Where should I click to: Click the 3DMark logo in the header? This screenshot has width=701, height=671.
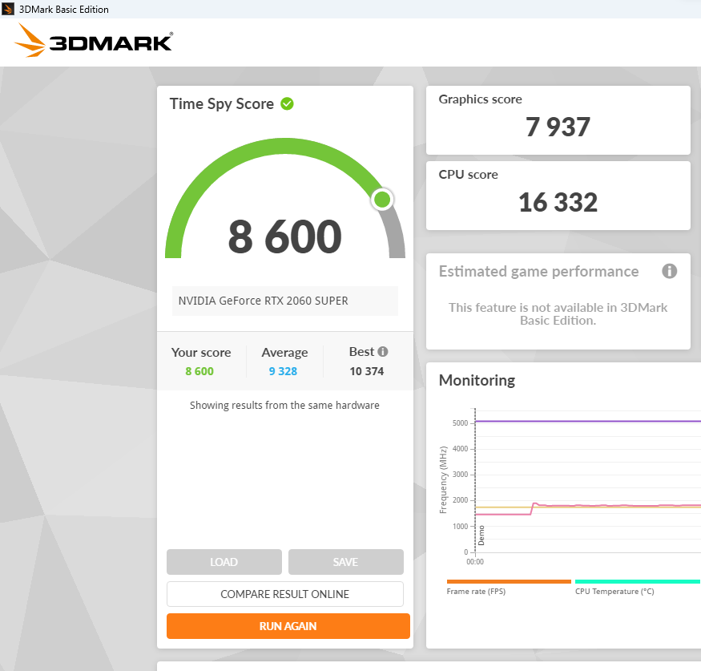(x=94, y=41)
